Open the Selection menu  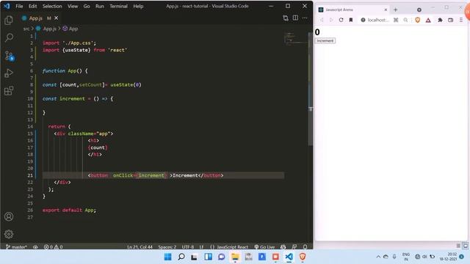click(52, 6)
